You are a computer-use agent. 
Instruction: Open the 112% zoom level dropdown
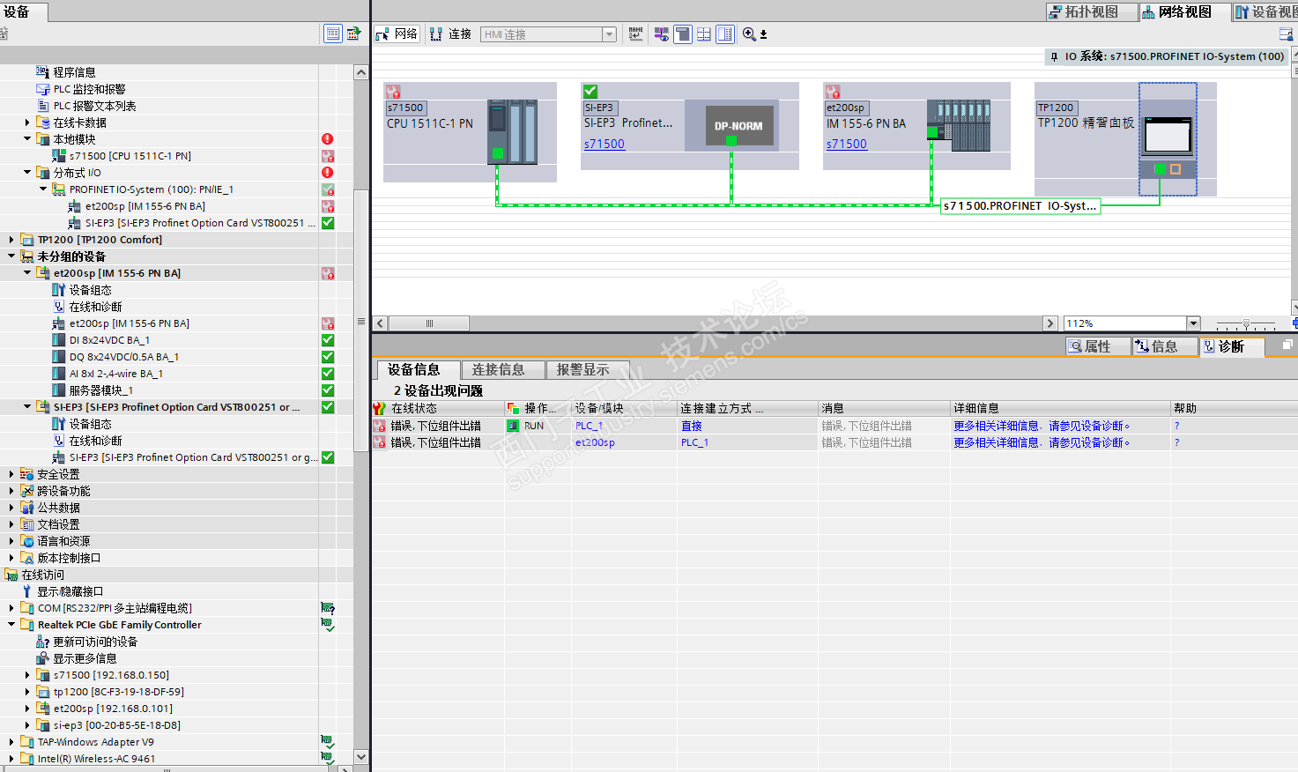point(1193,323)
